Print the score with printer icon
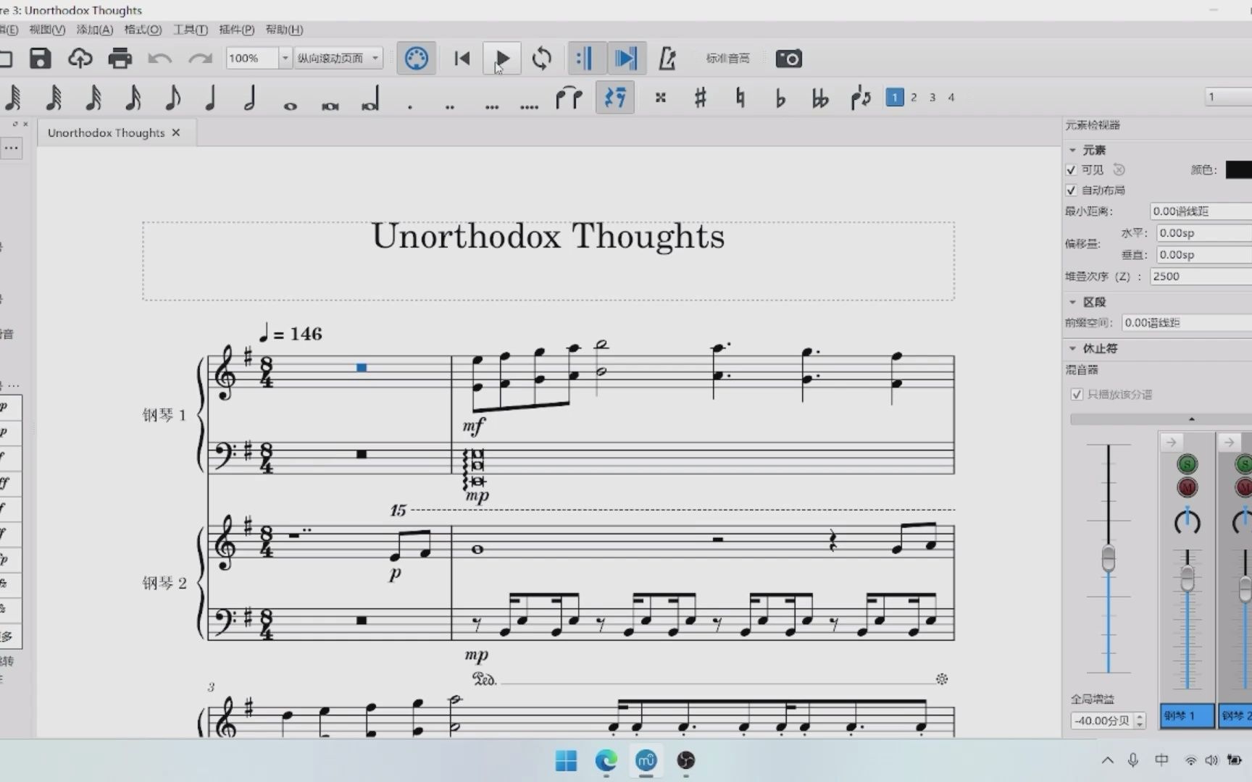The image size is (1252, 782). (120, 58)
